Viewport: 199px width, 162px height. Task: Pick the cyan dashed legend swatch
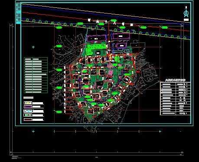tap(28, 111)
